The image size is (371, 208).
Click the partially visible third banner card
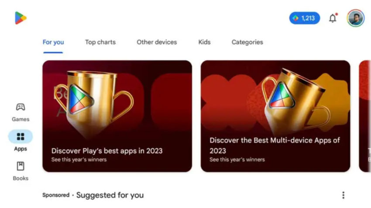365,116
